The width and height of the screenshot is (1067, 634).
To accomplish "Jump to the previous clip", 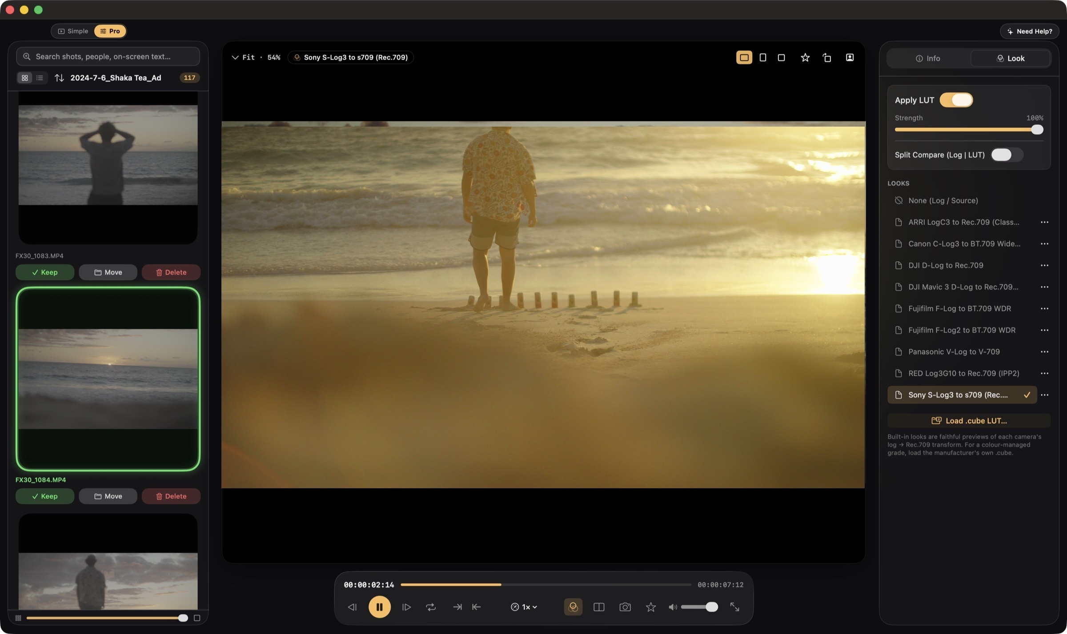I will (477, 607).
